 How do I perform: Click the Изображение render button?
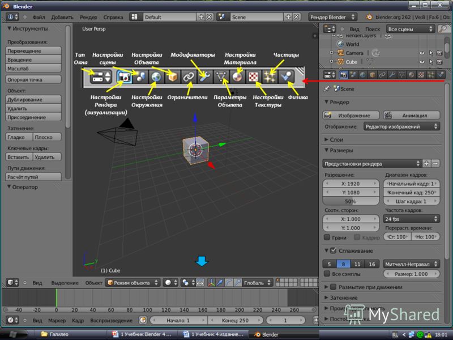pyautogui.click(x=351, y=115)
